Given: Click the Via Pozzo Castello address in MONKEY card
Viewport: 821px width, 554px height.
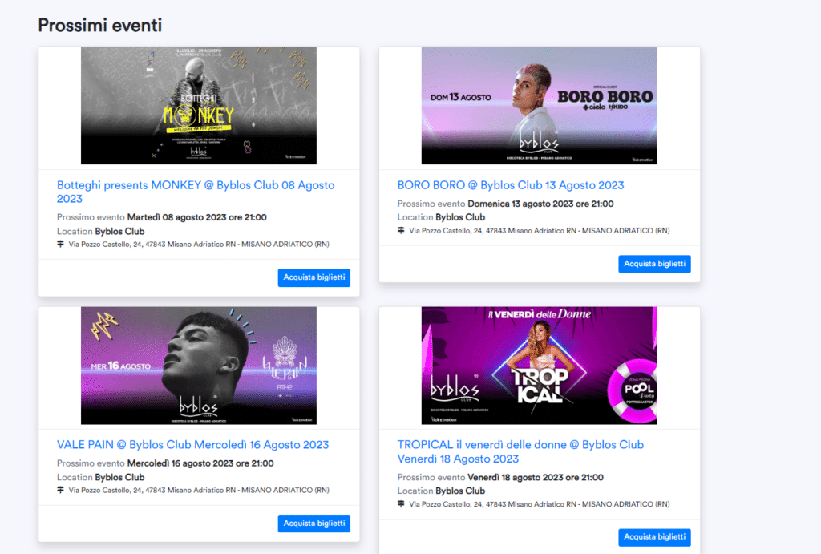Looking at the screenshot, I should click(199, 244).
